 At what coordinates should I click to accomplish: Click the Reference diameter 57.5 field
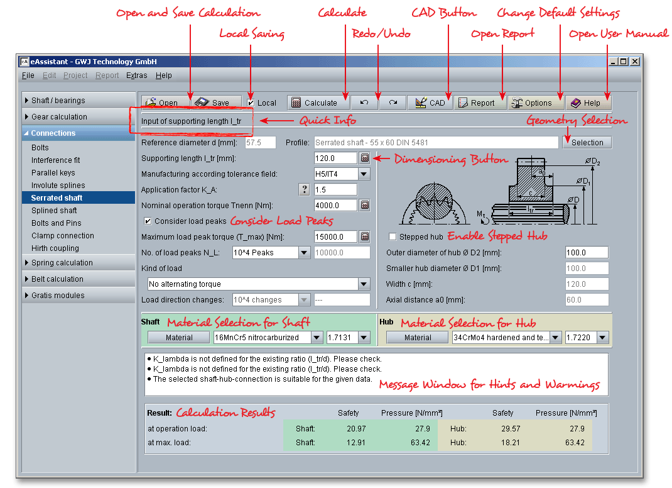(x=261, y=143)
